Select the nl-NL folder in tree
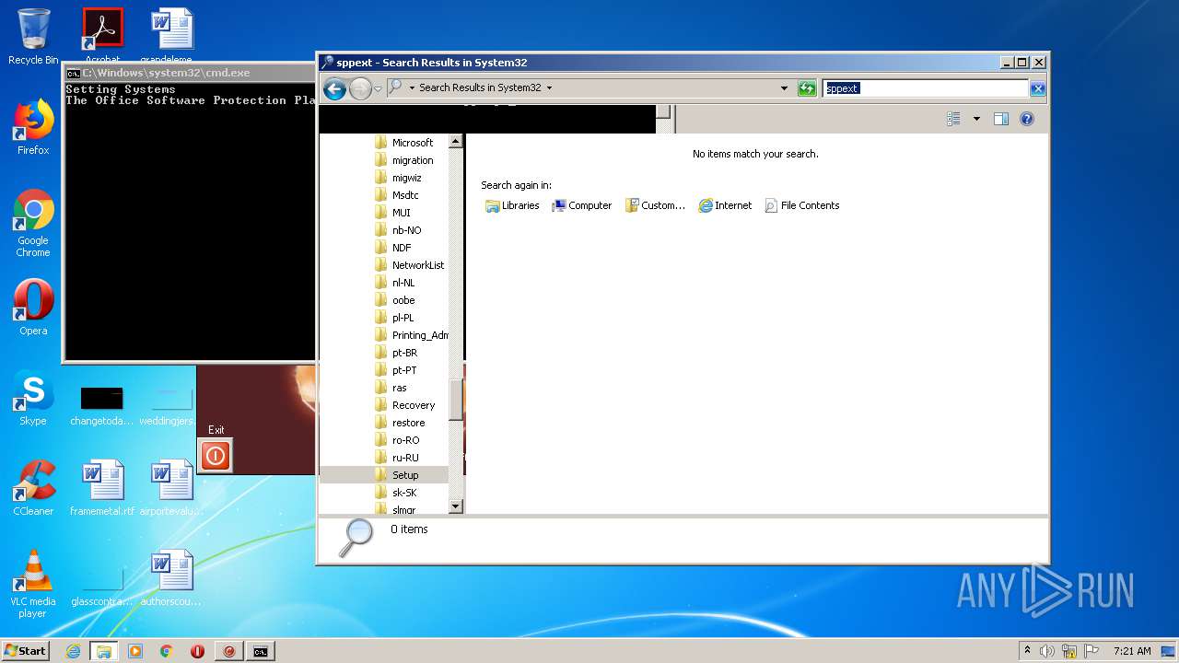Viewport: 1179px width, 663px height. 395,283
